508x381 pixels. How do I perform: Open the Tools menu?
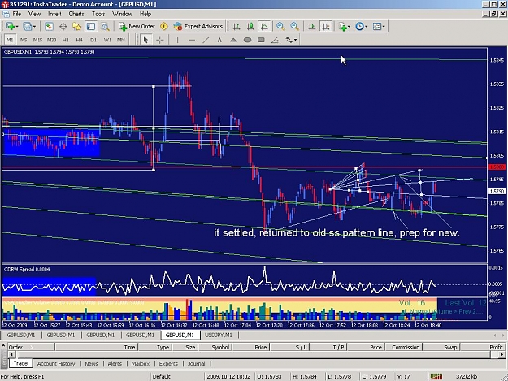point(98,14)
